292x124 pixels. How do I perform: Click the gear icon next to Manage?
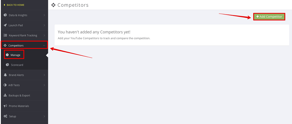[x=7, y=55]
